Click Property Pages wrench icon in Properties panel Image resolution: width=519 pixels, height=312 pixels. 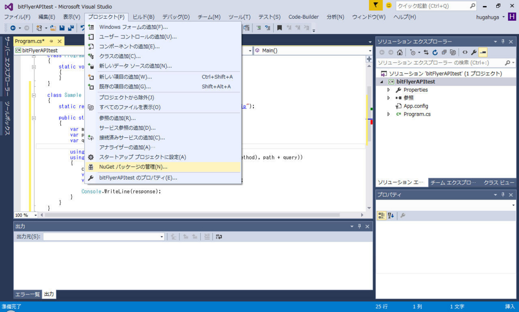[403, 216]
